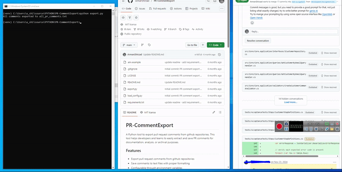Switch to the Wiki tab
The image size is (342, 172).
pos(206,9)
